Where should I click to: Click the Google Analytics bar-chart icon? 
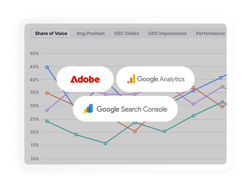[131, 79]
